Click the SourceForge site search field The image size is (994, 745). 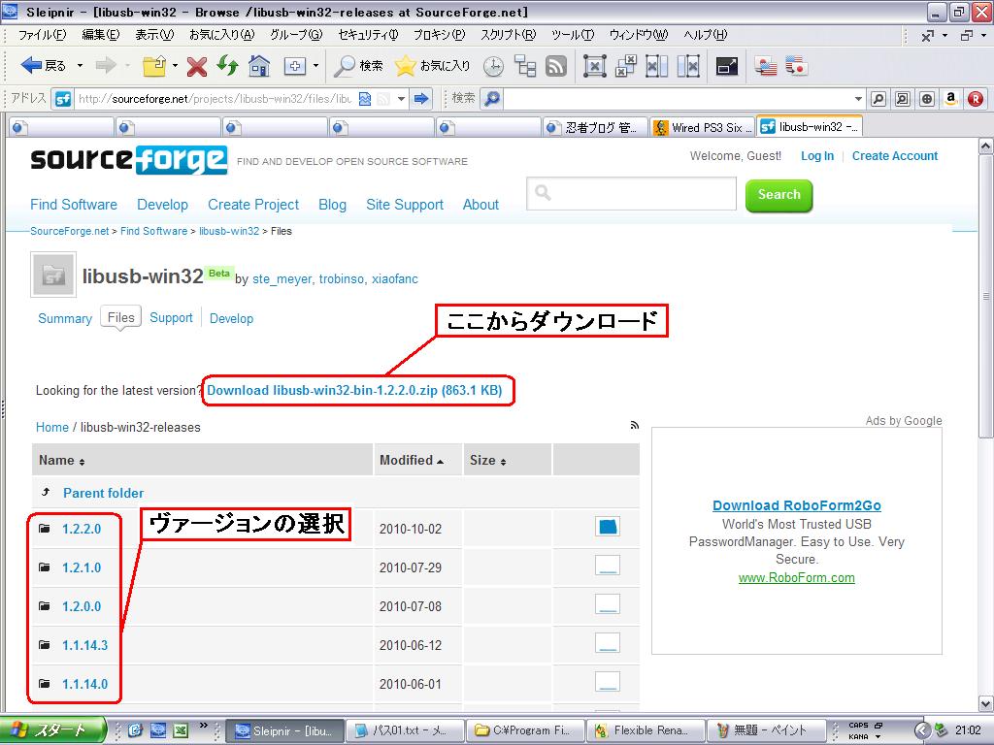tap(631, 193)
